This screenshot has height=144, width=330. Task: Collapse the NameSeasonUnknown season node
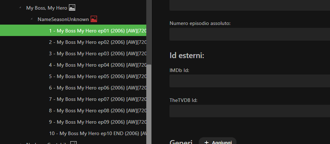click(31, 19)
